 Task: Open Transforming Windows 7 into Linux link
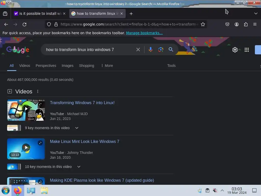(82, 103)
